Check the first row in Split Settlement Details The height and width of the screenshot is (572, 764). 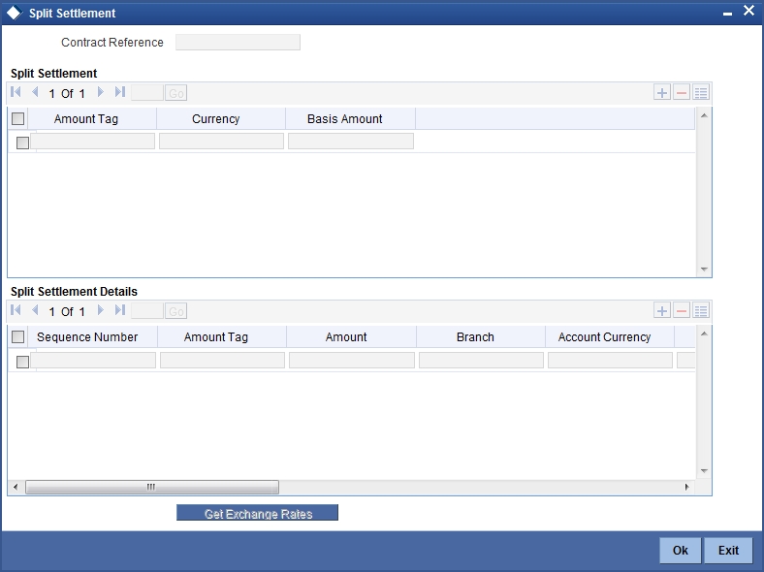[22, 362]
